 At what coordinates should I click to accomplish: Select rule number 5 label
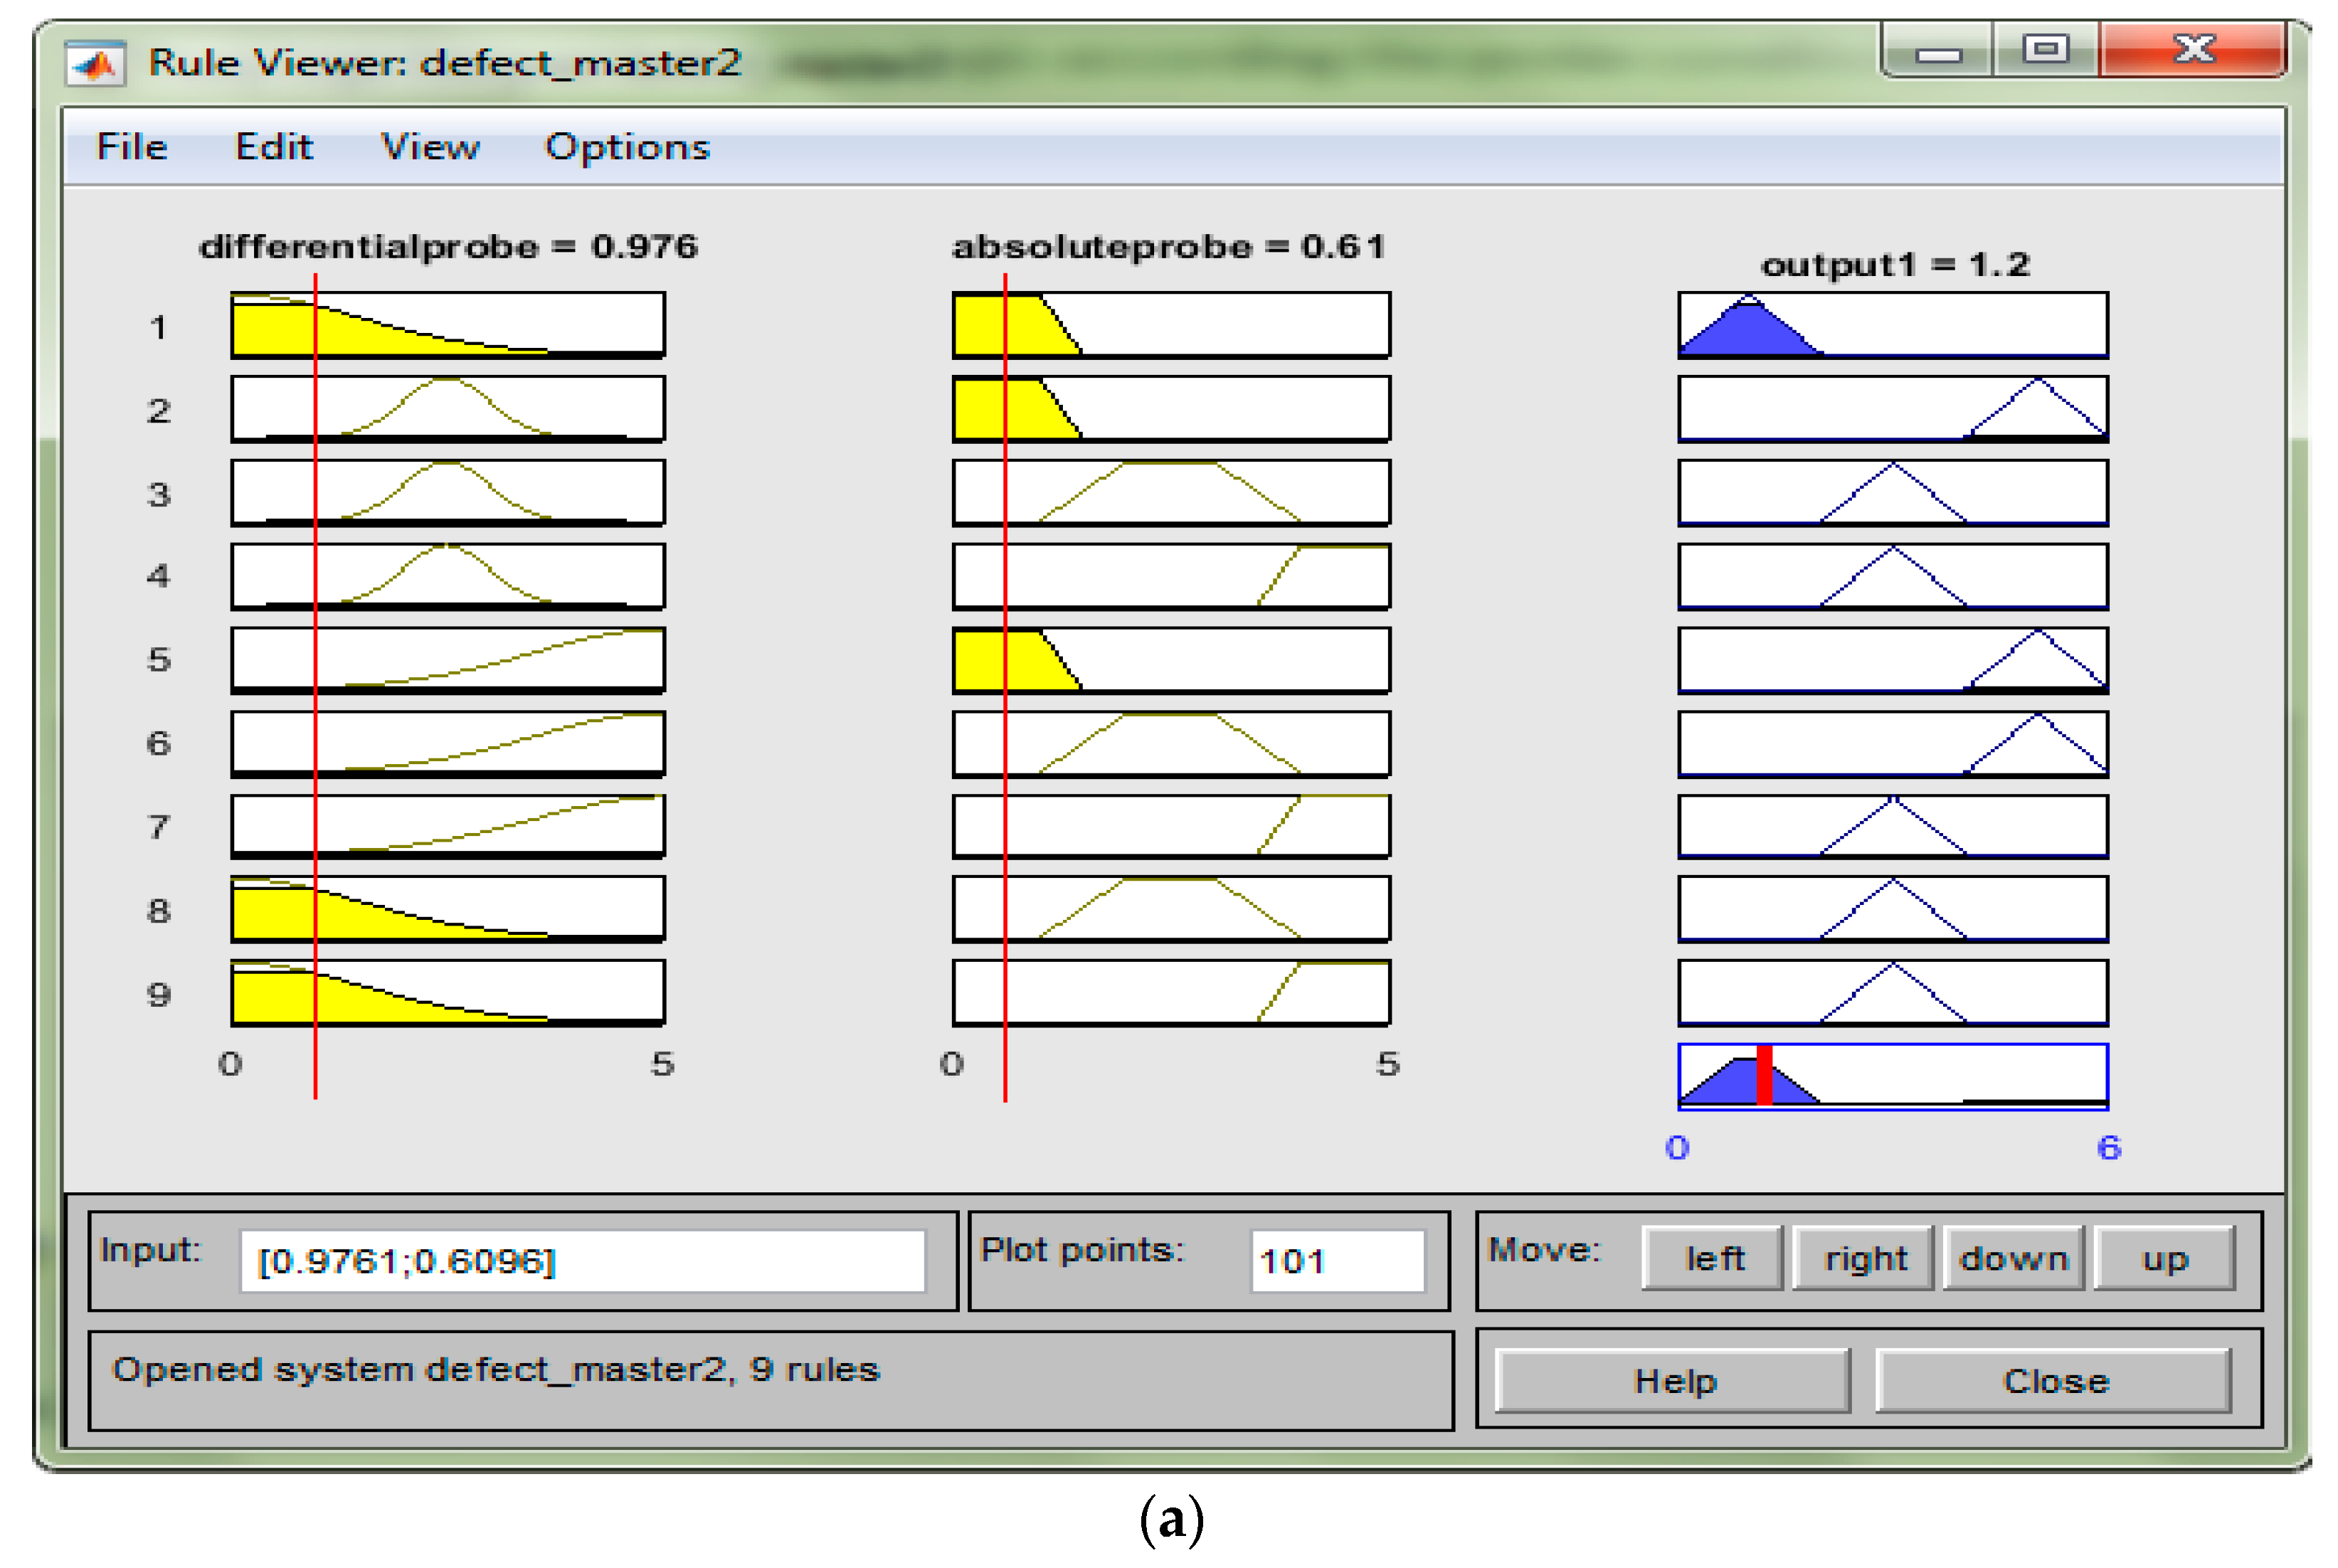158,660
